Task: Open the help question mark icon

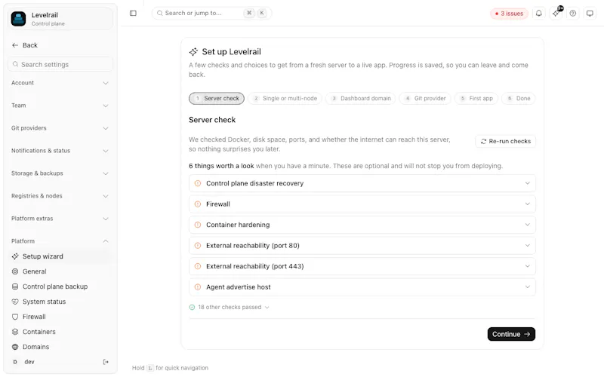Action: (x=573, y=13)
